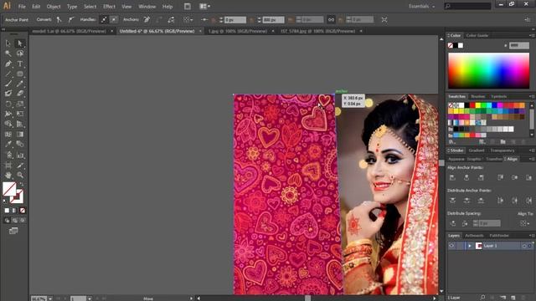Toggle Draw Normal mode icon
The width and height of the screenshot is (536, 301).
(x=7, y=221)
